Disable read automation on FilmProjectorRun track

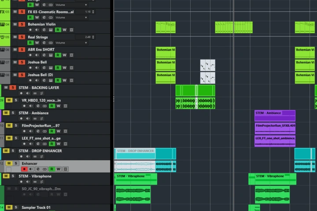(52, 131)
